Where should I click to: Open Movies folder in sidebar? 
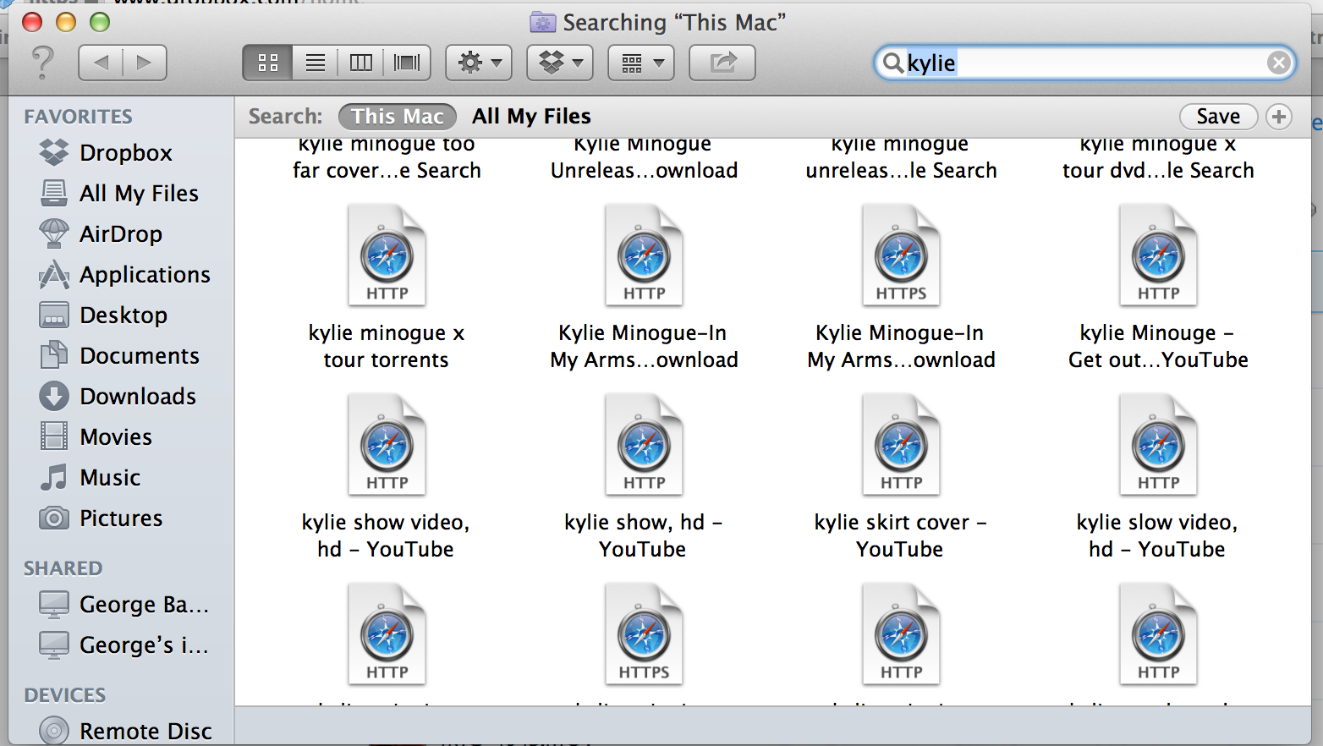click(96, 437)
